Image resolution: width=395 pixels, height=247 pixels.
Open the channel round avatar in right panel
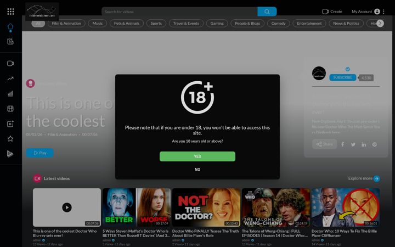(x=319, y=74)
